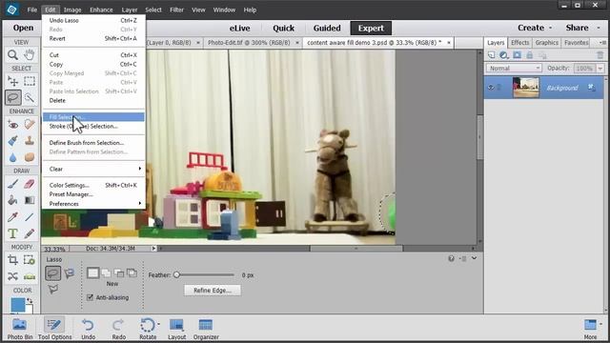Select the Hand tool

tap(30, 55)
